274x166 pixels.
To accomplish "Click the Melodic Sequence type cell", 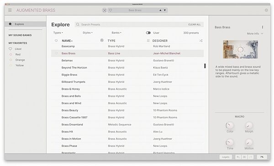I will [x=120, y=125].
